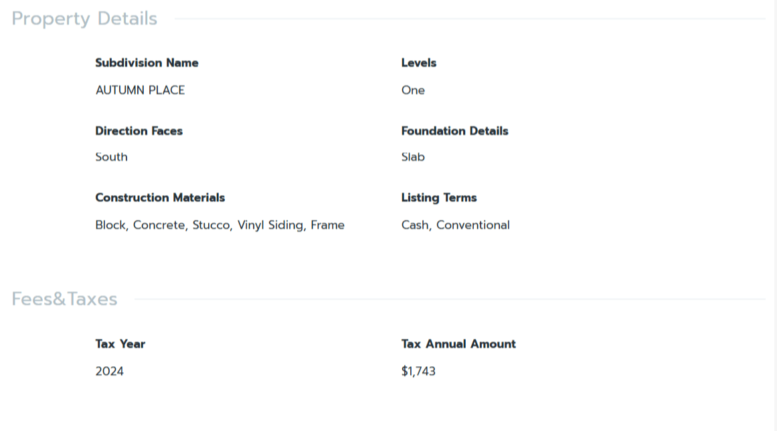Select the 2024 tax year value
This screenshot has width=777, height=431.
(x=109, y=372)
